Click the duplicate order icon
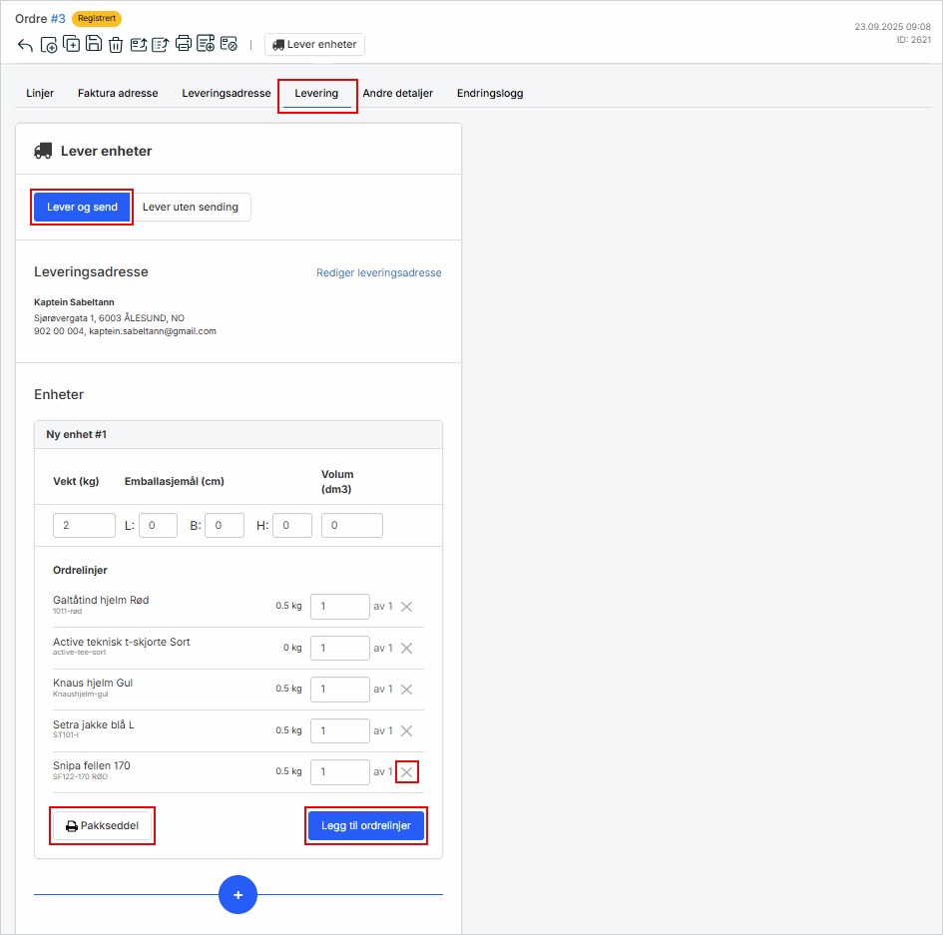This screenshot has width=943, height=935. point(71,44)
